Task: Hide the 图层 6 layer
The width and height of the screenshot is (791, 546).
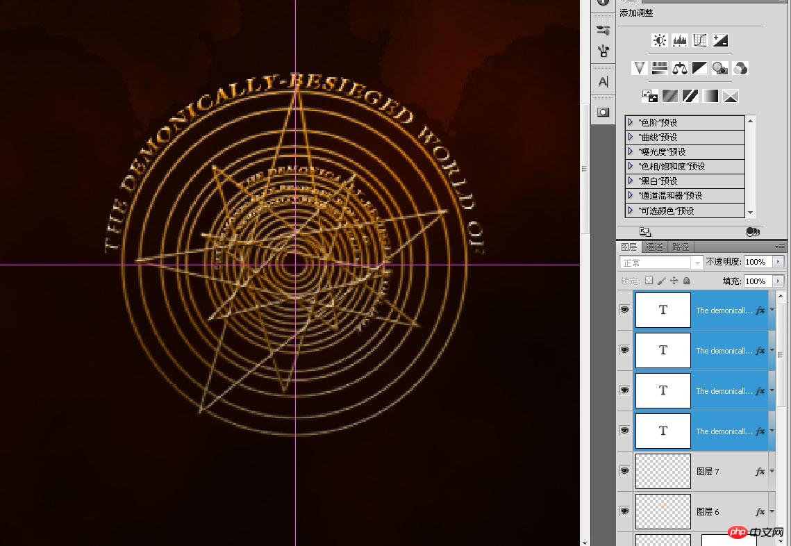Action: pos(624,511)
